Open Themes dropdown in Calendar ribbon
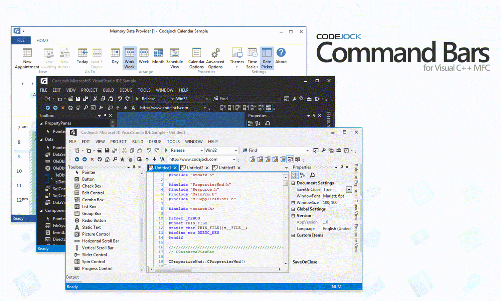 237,58
